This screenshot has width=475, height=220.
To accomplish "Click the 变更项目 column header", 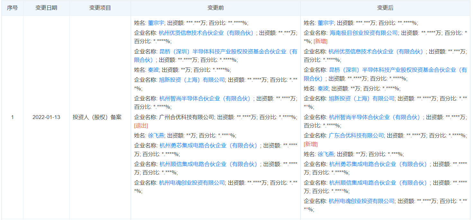I will [100, 8].
